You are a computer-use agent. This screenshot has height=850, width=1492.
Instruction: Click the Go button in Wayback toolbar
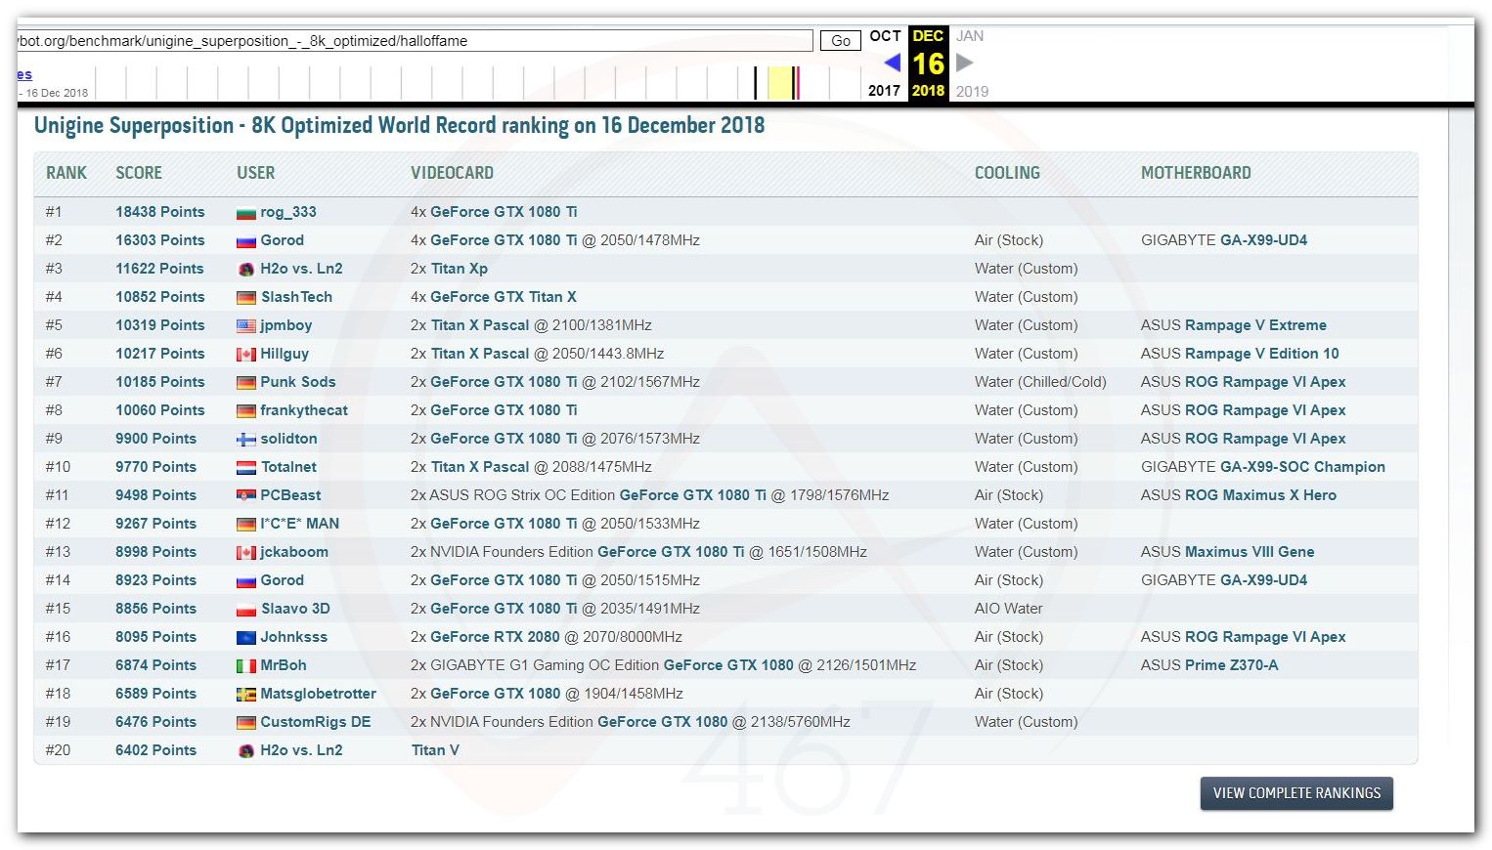840,40
